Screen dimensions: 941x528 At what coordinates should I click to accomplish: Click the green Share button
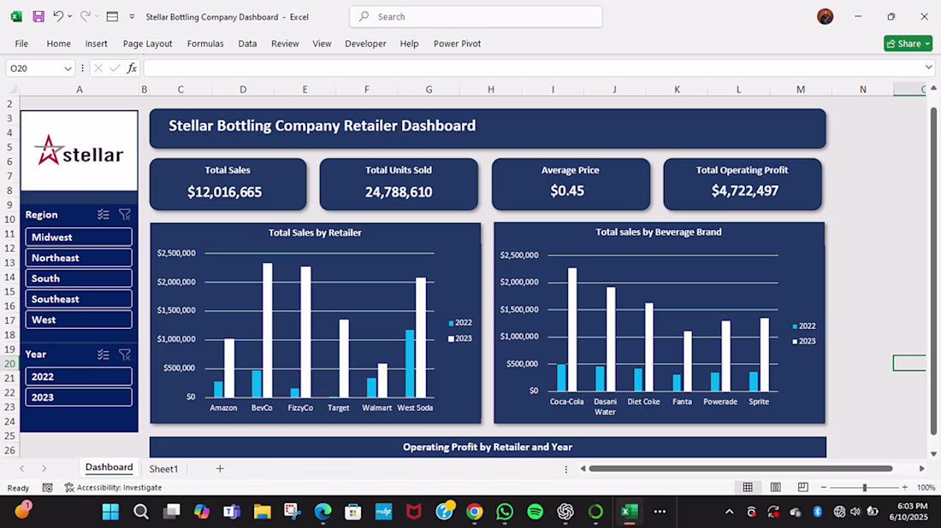click(x=907, y=44)
